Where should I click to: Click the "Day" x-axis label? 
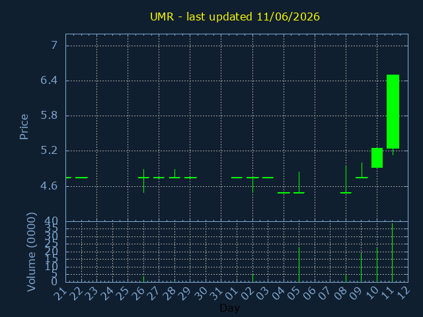tap(229, 308)
